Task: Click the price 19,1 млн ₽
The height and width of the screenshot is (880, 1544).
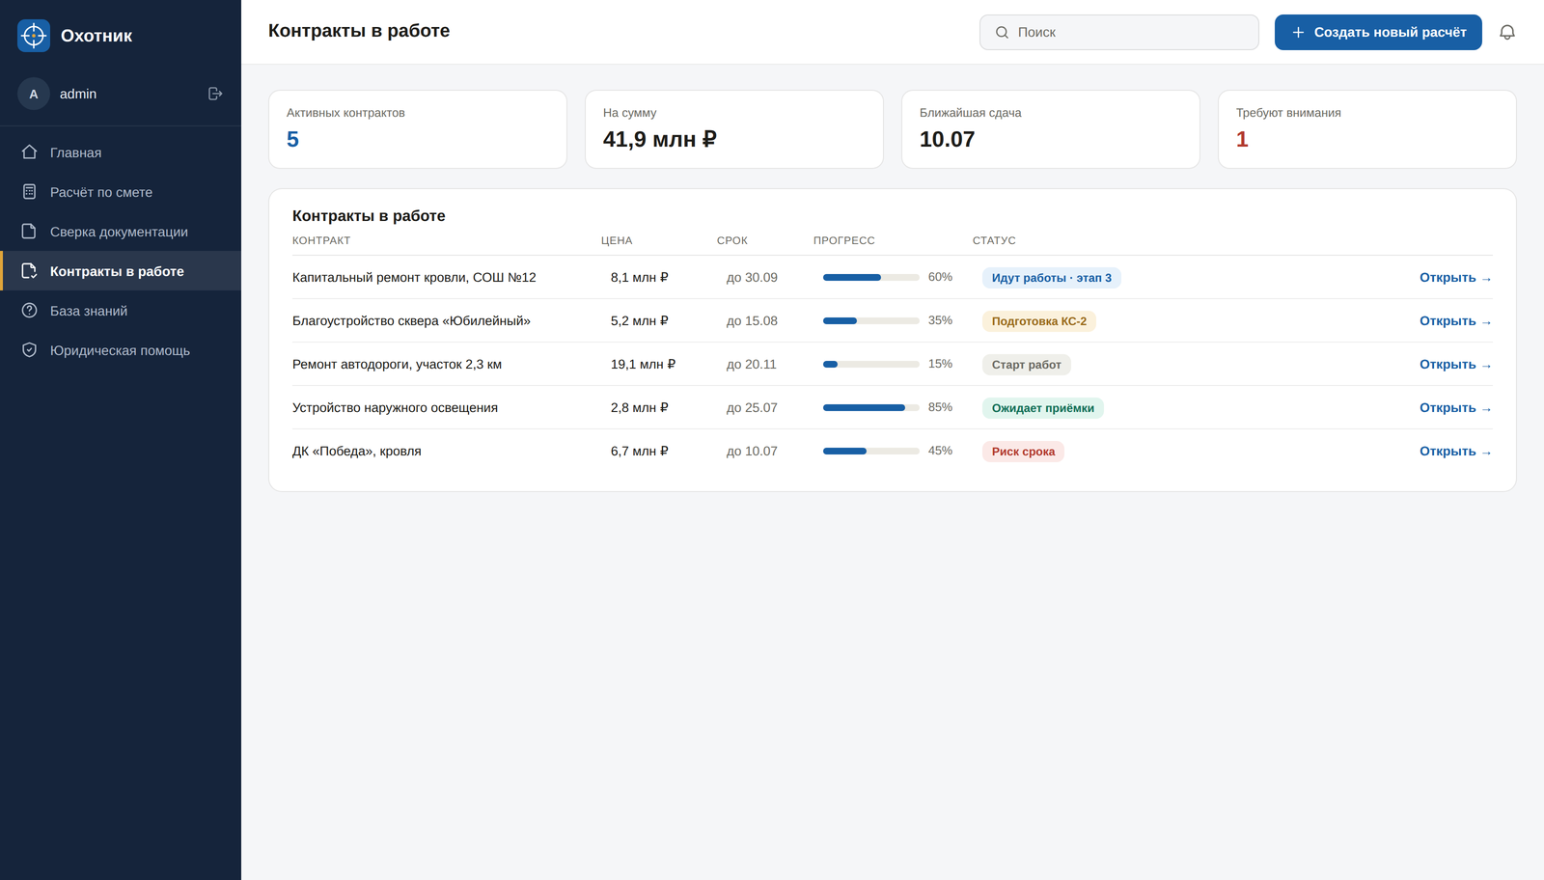Action: 643,364
